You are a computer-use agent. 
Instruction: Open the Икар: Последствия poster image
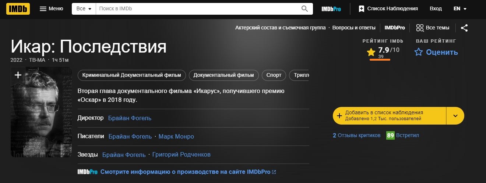[41, 112]
